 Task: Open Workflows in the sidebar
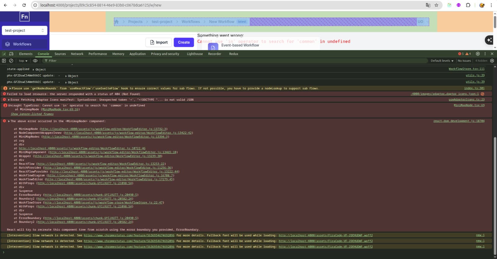25,44
